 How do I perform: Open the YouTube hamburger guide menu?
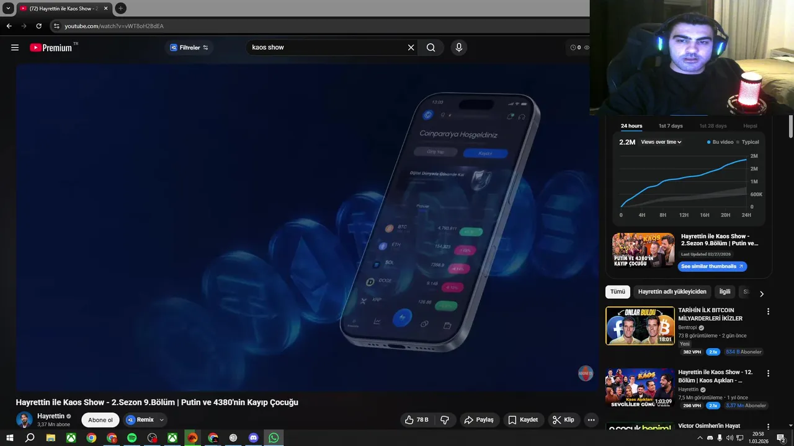(15, 48)
